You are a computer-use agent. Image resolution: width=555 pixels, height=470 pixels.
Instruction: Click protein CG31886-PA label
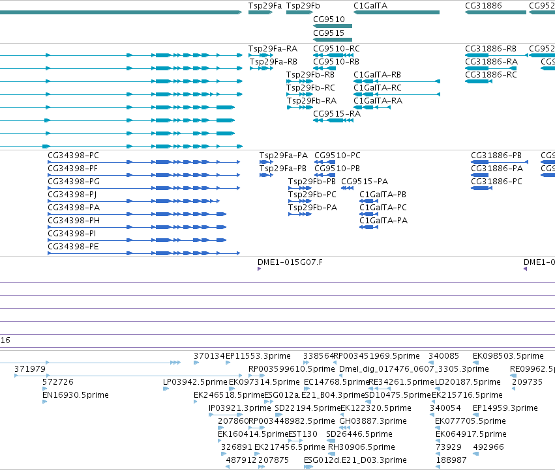(496, 169)
